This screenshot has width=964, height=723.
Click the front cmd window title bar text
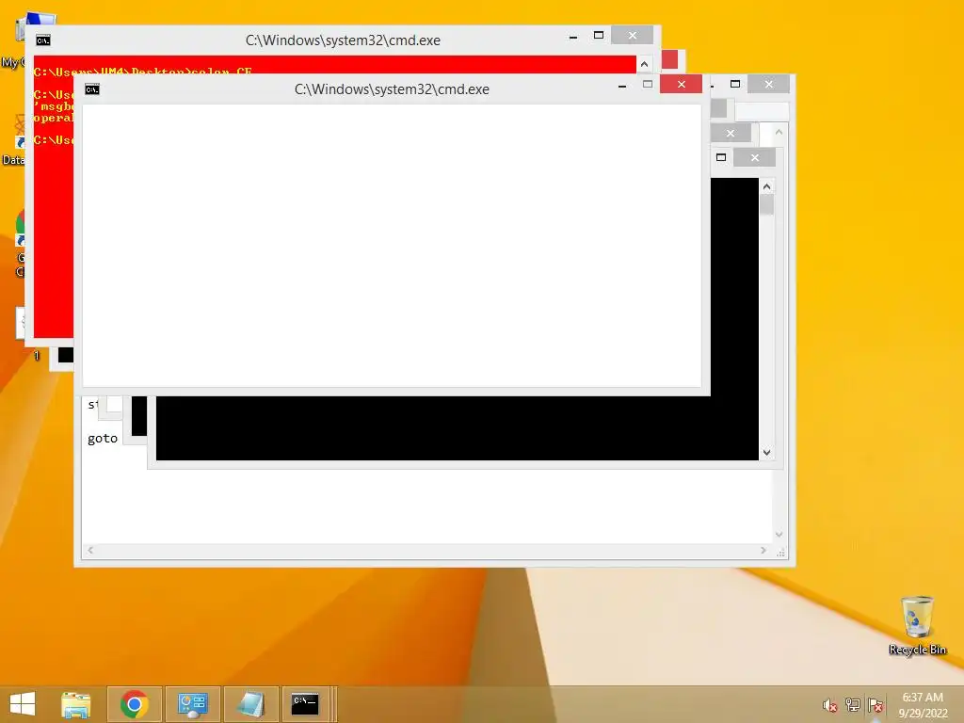point(392,89)
